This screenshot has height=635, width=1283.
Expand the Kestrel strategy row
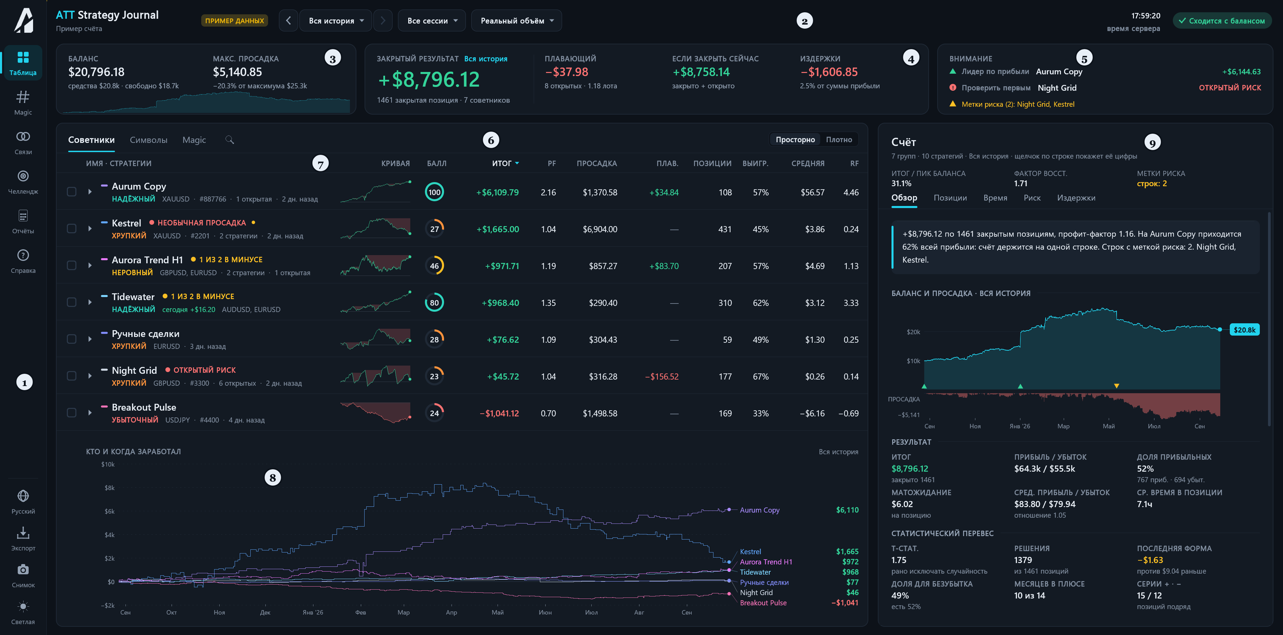click(x=90, y=228)
